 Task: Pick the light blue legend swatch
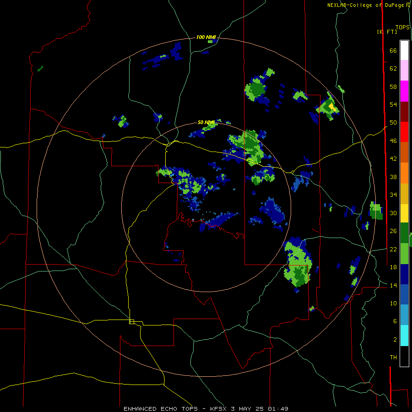[x=404, y=315]
